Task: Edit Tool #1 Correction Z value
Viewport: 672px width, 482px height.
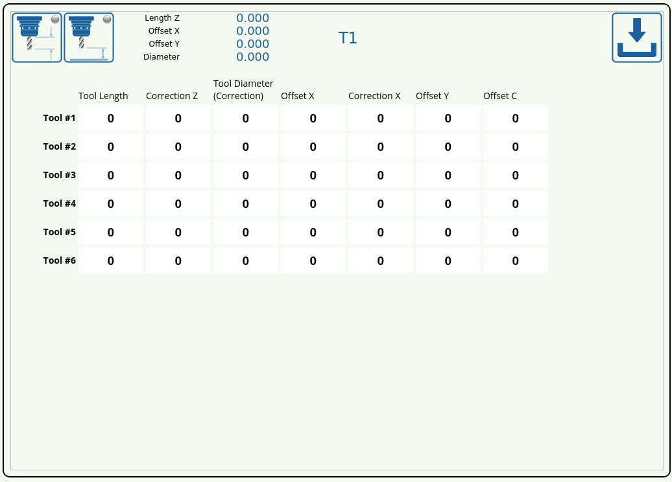Action: click(178, 118)
